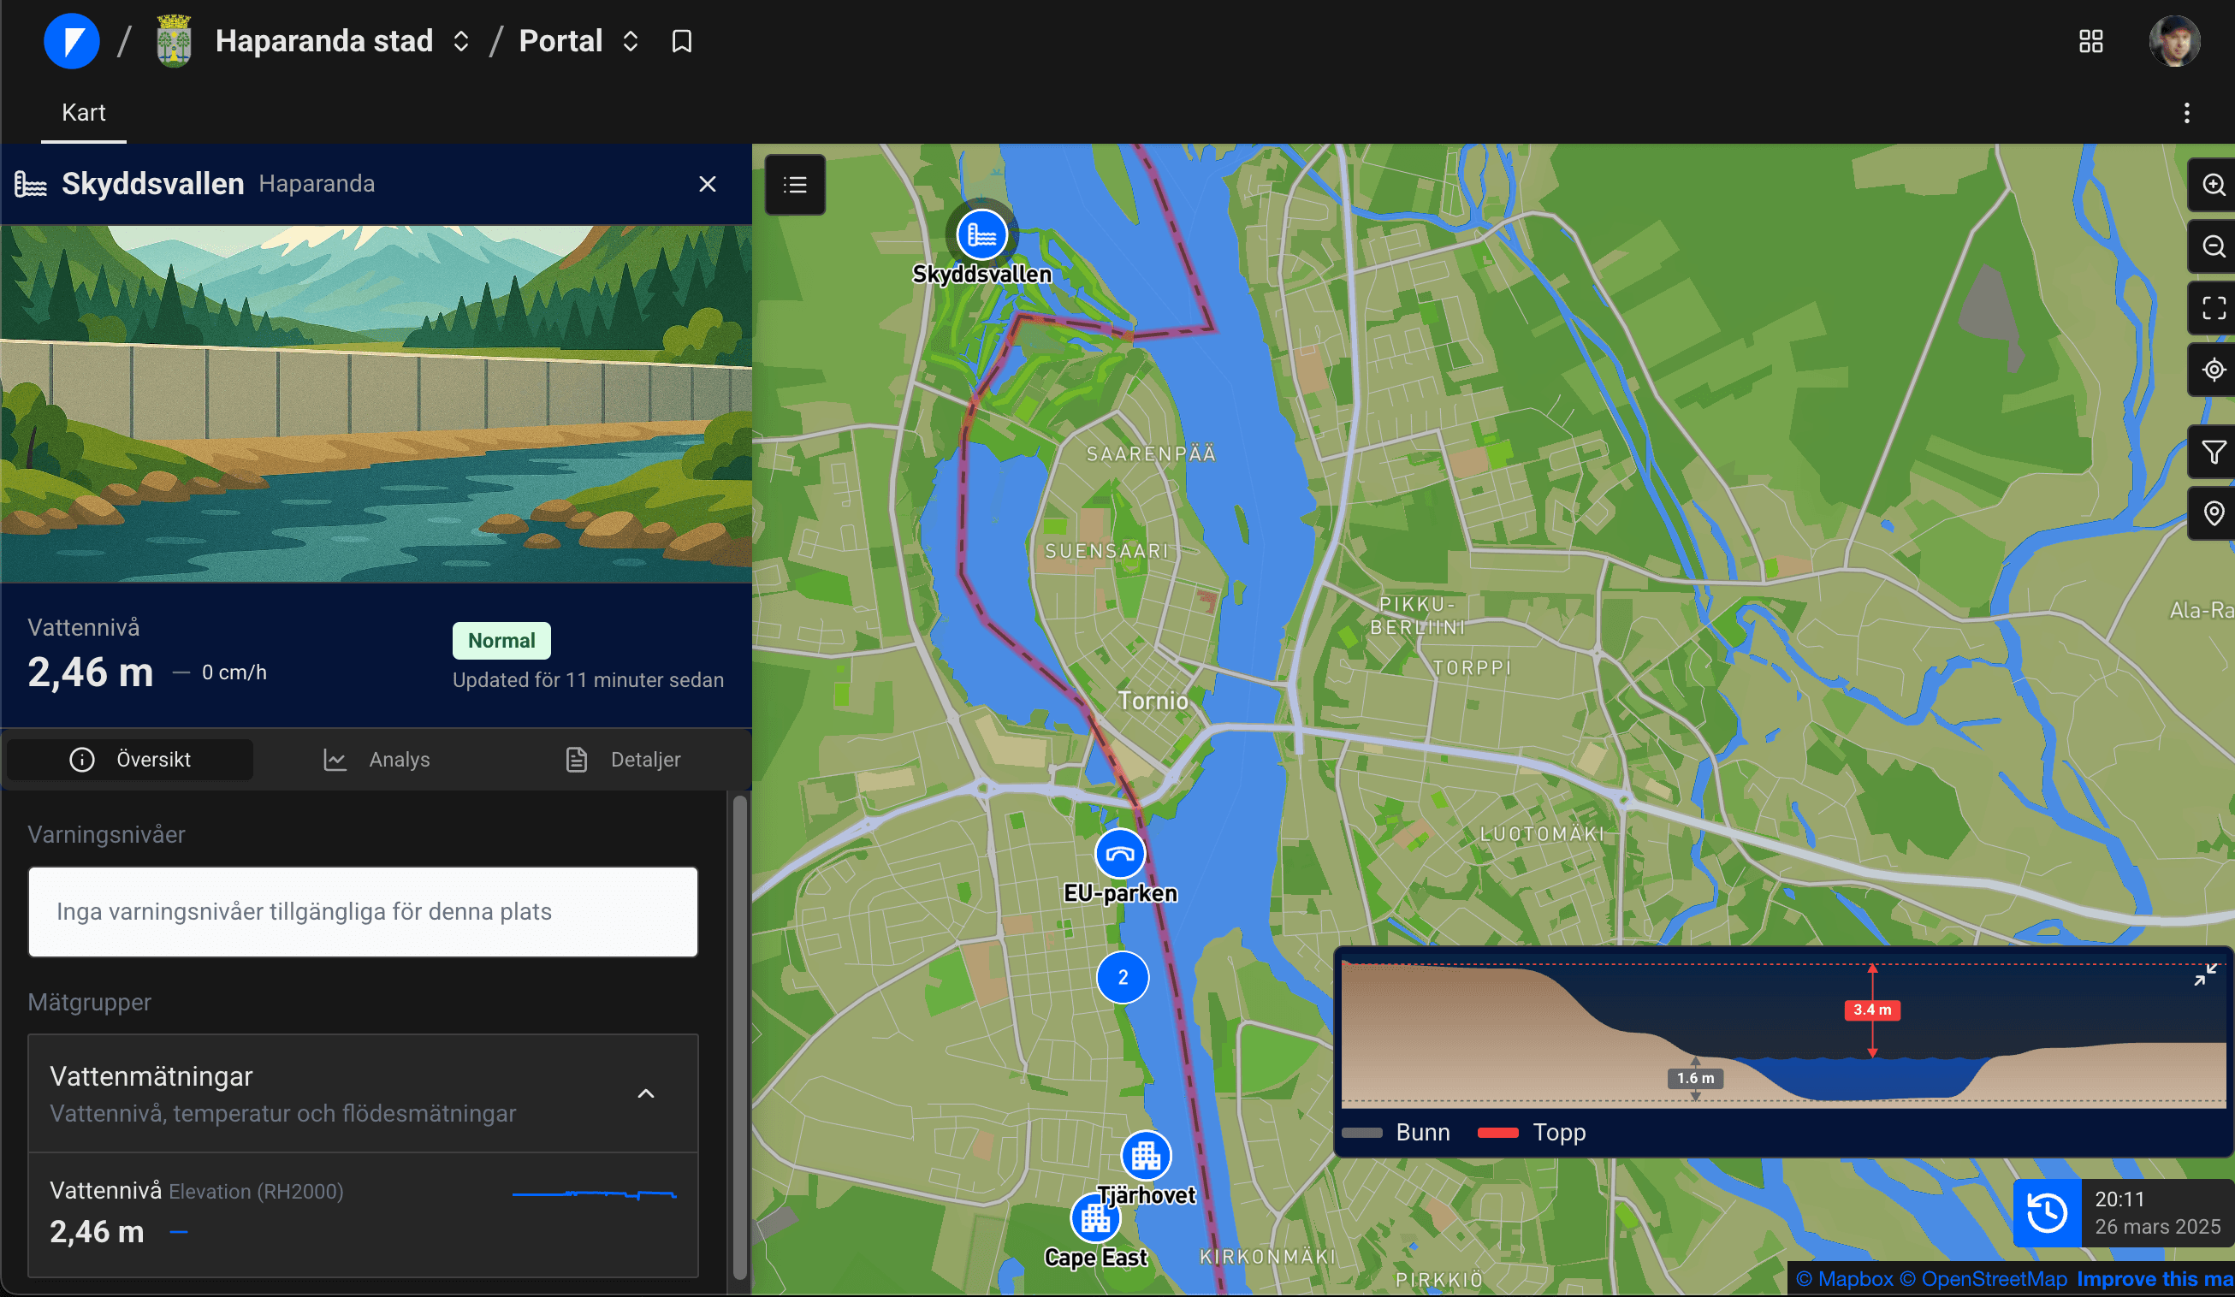2235x1297 pixels.
Task: Open the map filter tool
Action: [2214, 452]
